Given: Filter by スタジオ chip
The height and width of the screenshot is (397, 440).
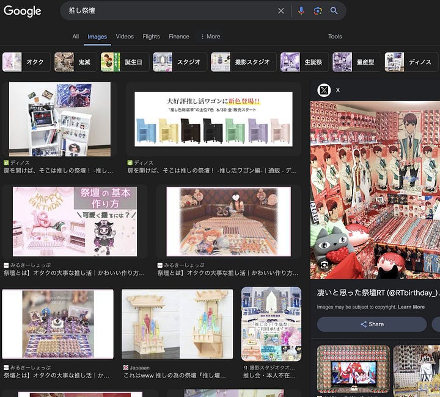Looking at the screenshot, I should tap(180, 62).
